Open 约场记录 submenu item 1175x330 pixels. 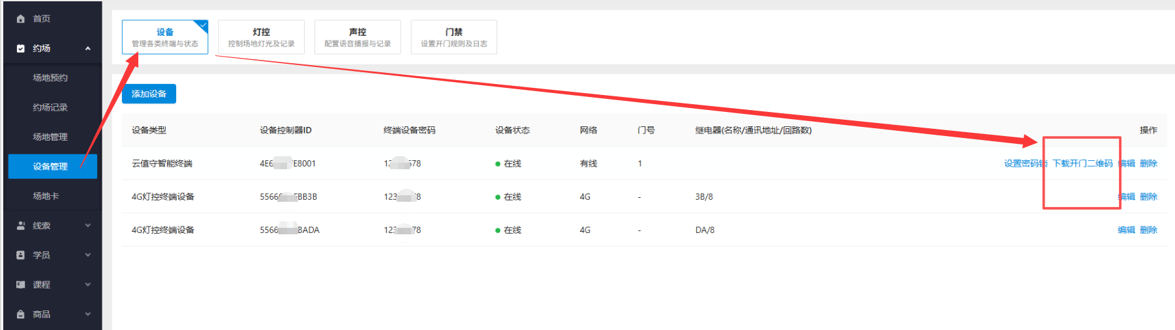pos(50,107)
